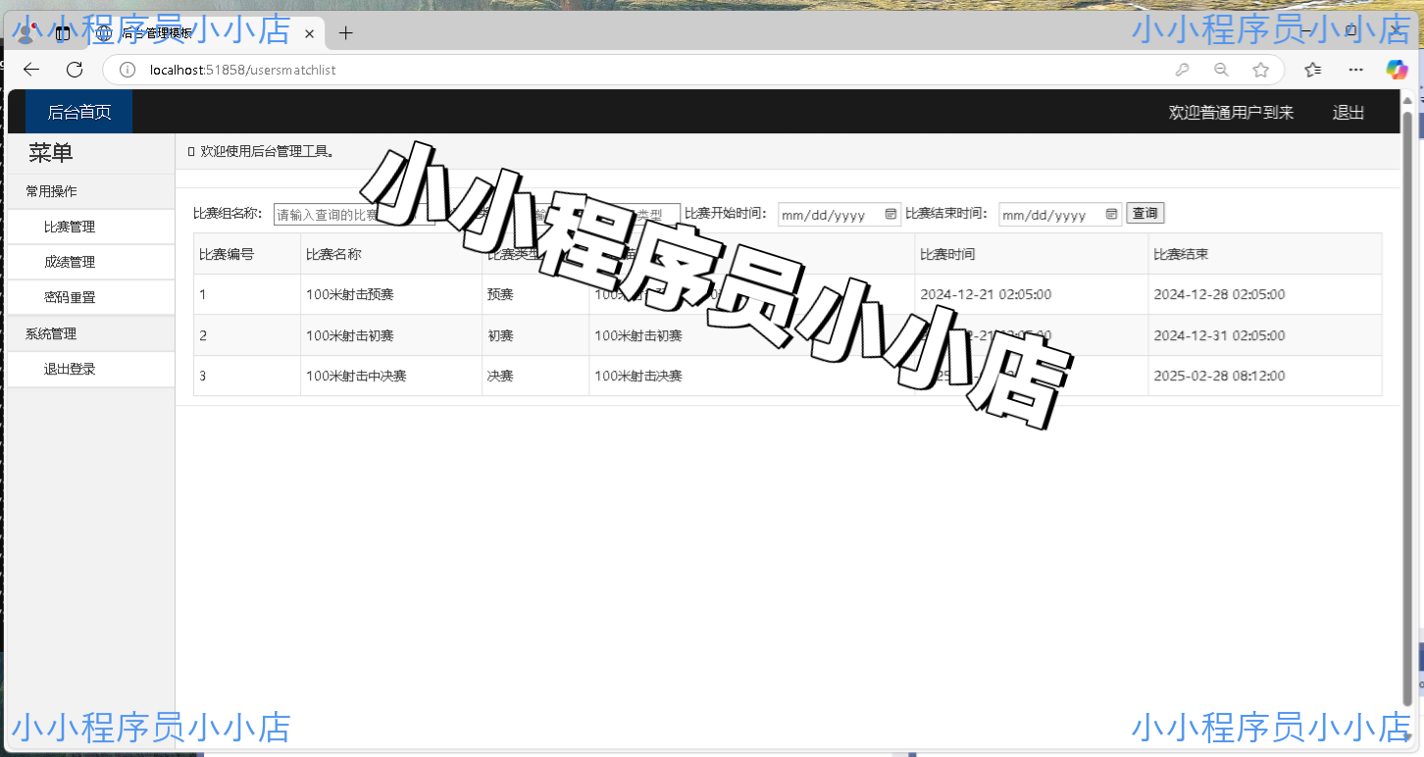Click the 欢迎使用后台管理工具 notice text
Viewport: 1424px width, 757px height.
tap(269, 152)
